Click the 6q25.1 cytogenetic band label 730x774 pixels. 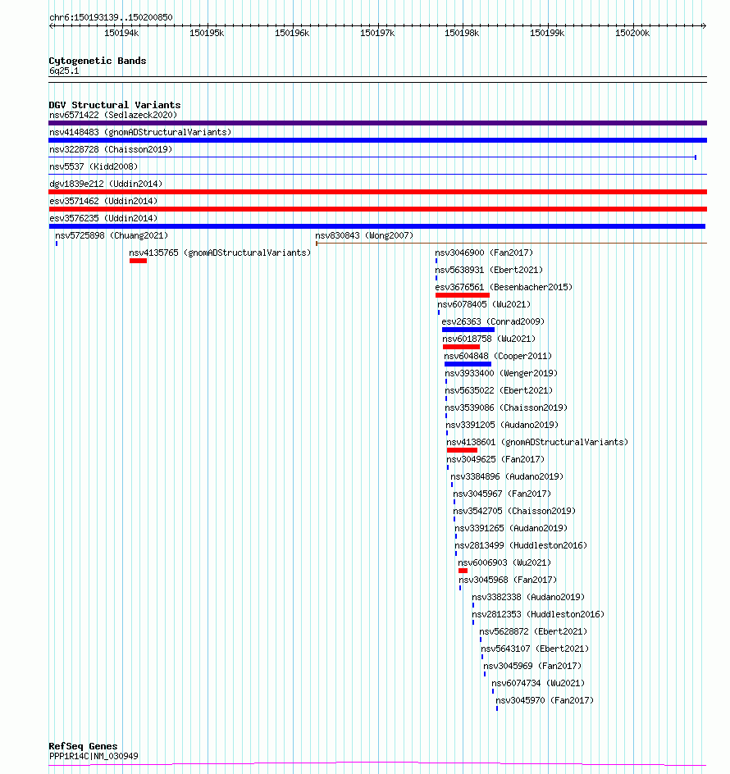pyautogui.click(x=64, y=71)
